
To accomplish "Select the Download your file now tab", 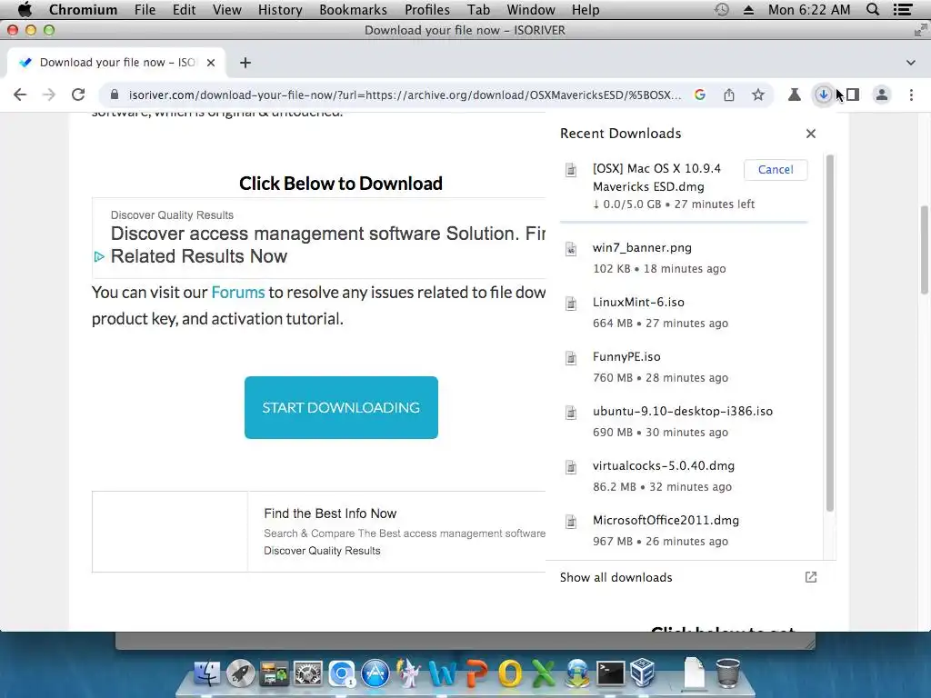I will tap(116, 63).
